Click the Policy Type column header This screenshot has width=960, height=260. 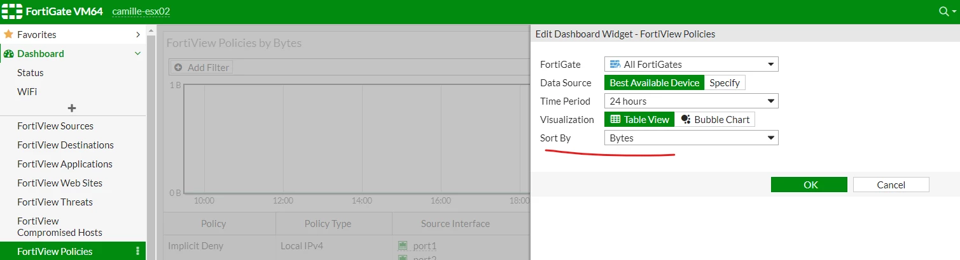click(326, 224)
